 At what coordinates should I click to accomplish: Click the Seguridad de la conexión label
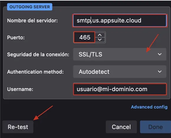38,54
